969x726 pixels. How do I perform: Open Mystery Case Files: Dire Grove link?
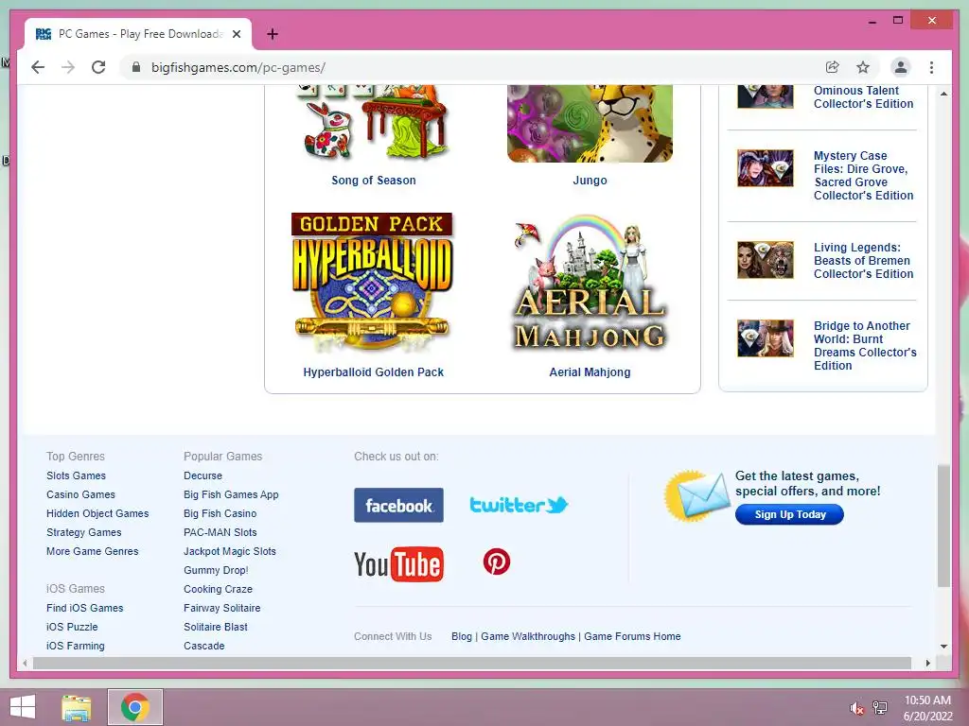863,175
